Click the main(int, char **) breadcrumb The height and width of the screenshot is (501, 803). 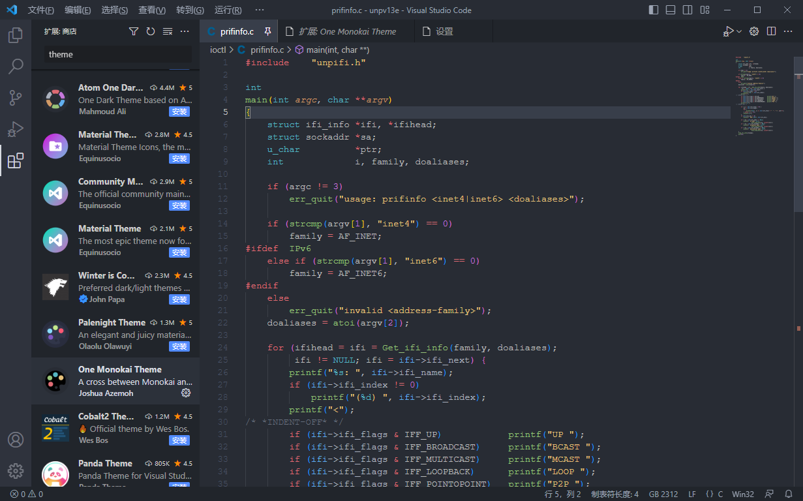click(337, 50)
